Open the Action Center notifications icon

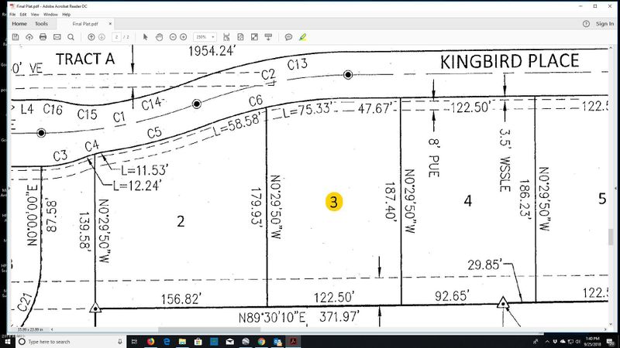610,341
